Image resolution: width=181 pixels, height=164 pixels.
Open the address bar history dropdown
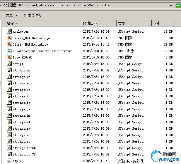[x=171, y=5]
